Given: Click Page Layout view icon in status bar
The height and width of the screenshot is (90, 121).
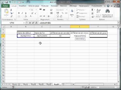Looking at the screenshot, I should (x=85, y=87).
